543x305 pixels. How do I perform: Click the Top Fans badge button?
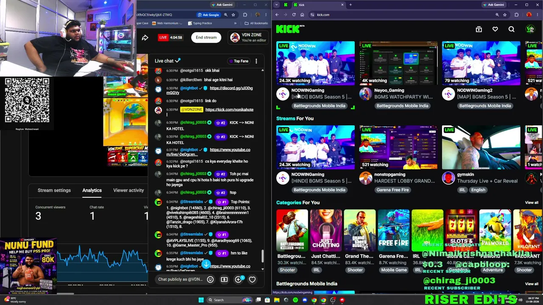239,61
